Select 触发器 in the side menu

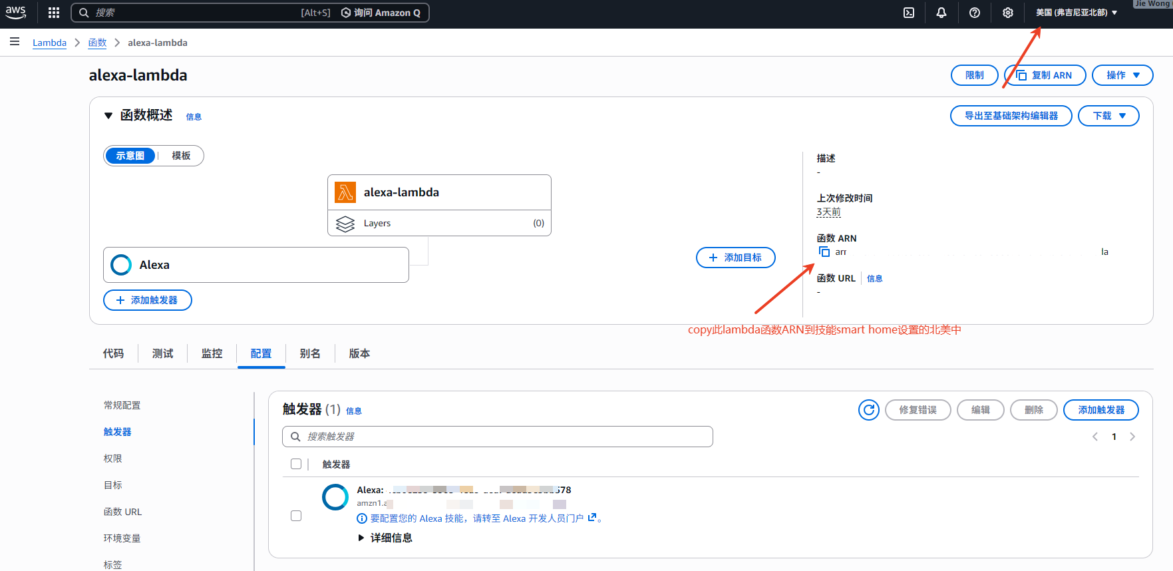pos(118,432)
